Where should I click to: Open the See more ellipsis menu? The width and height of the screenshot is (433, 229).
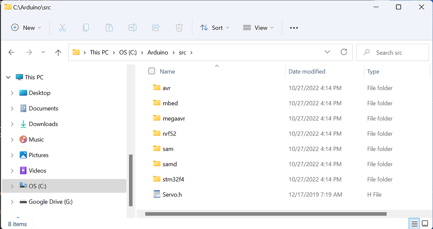[x=294, y=28]
